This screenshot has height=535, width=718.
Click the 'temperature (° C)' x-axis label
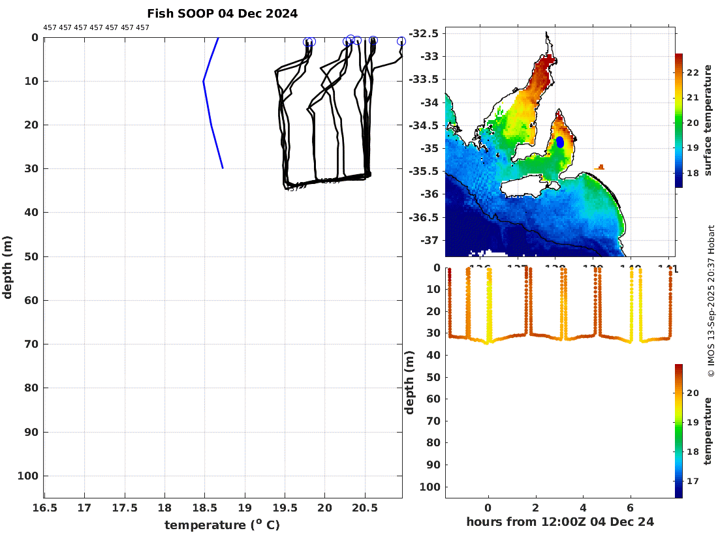click(222, 525)
